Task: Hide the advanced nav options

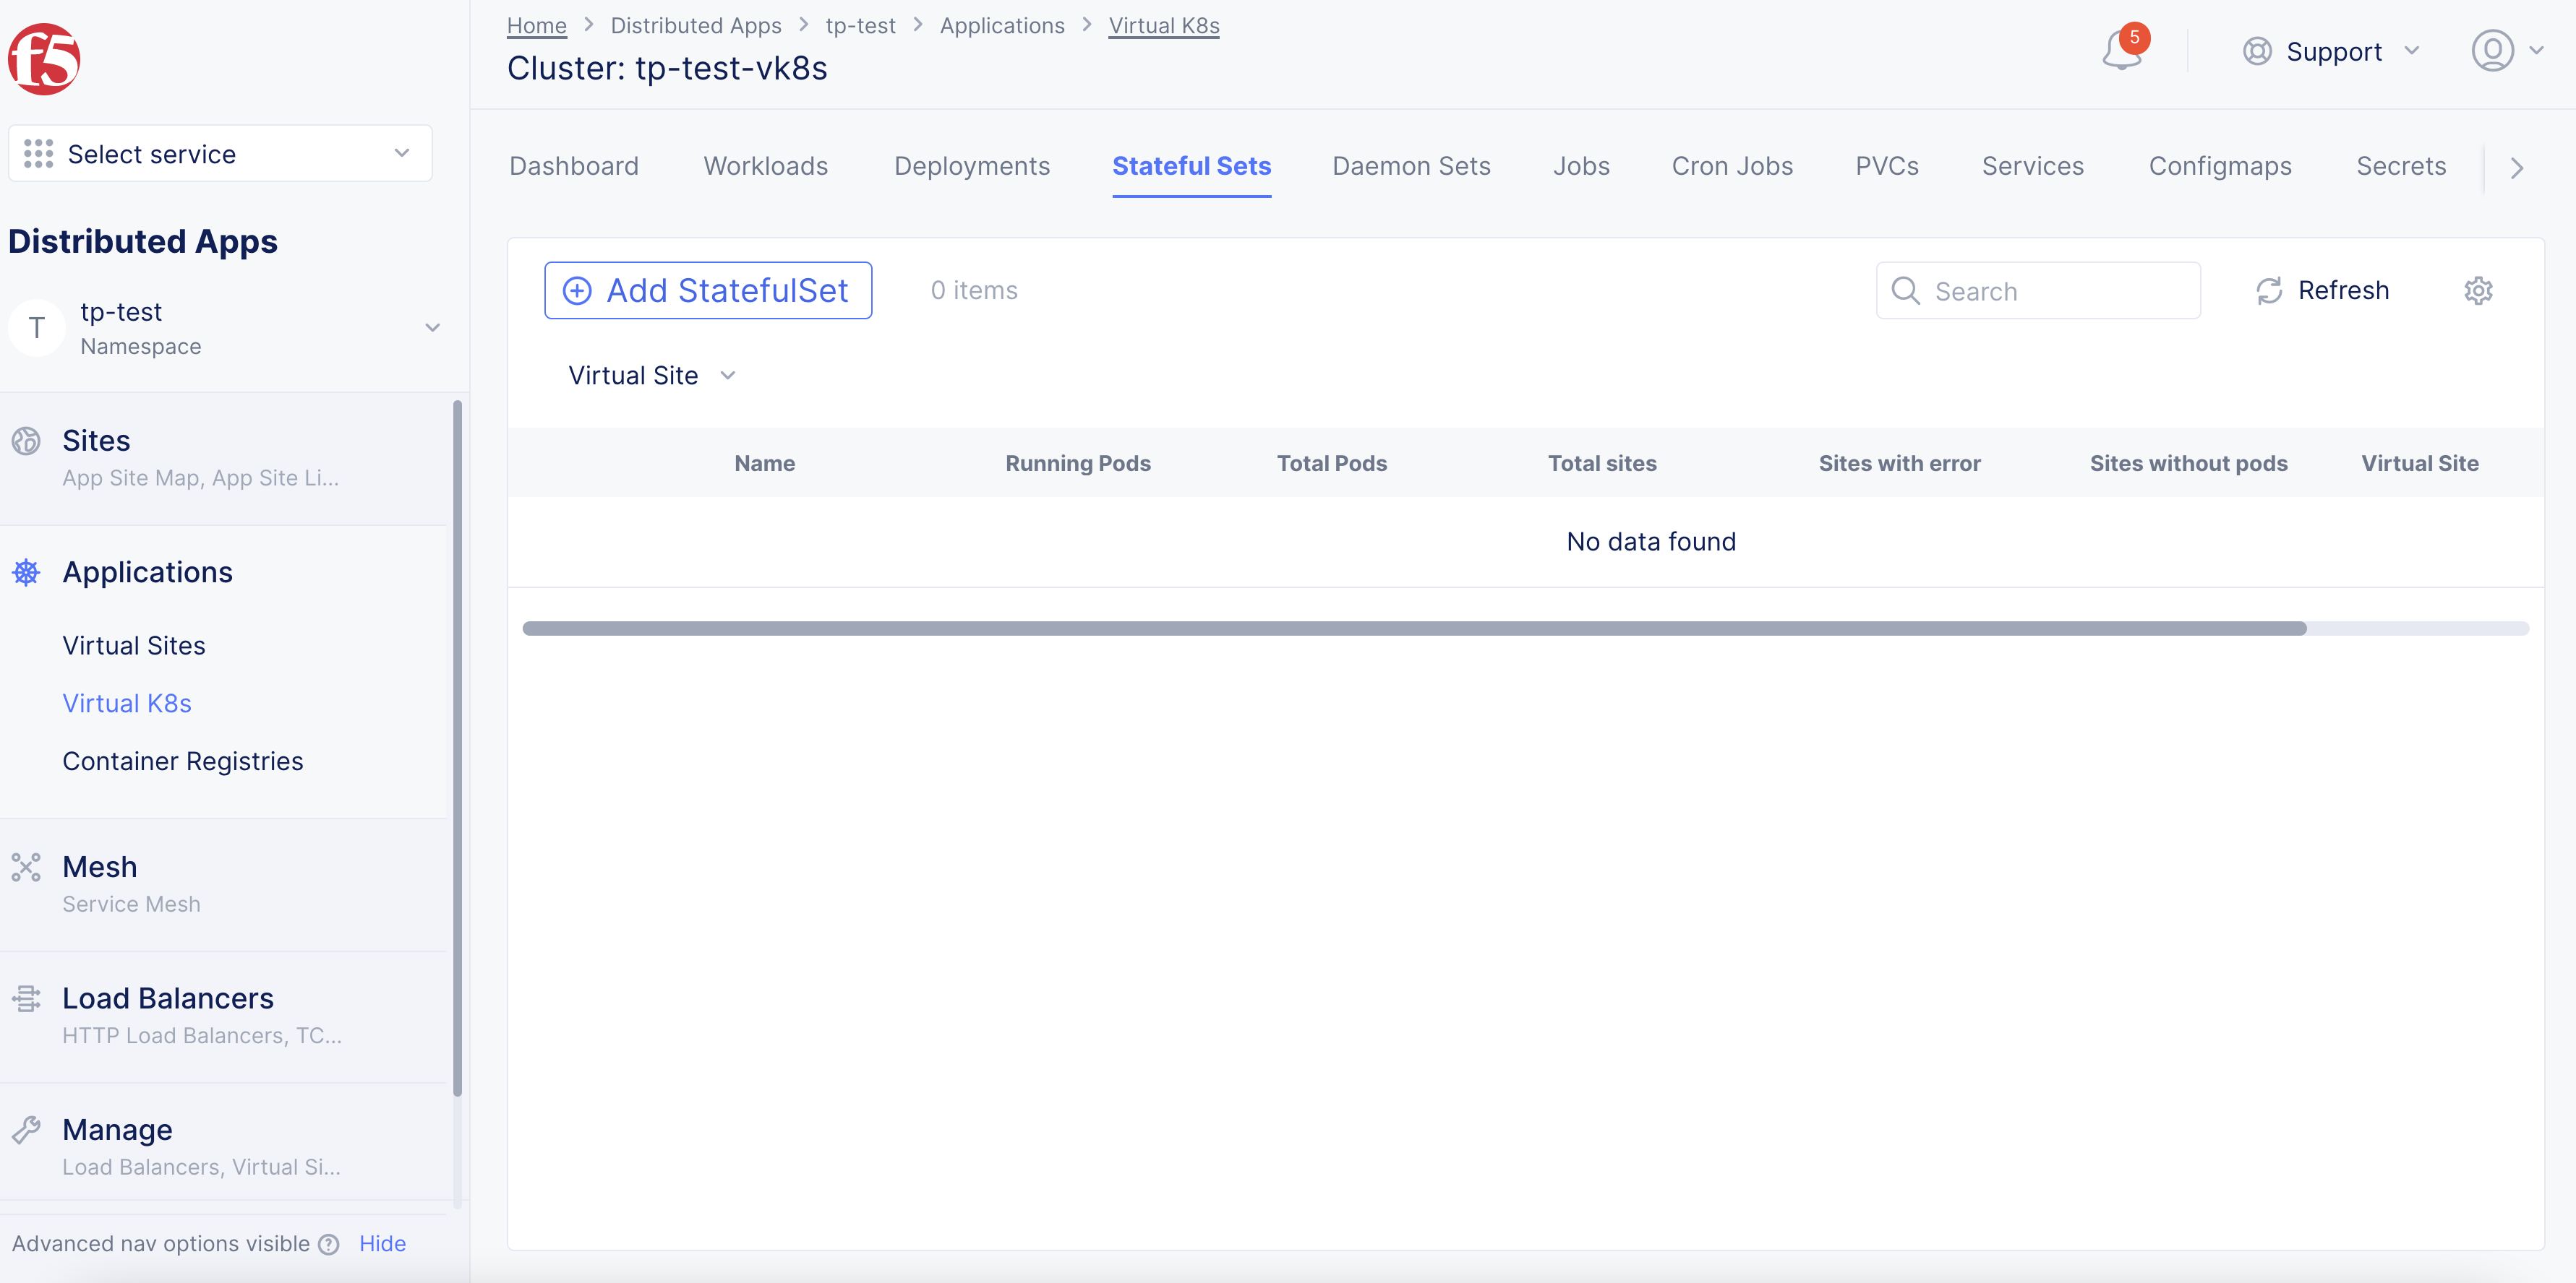Action: pyautogui.click(x=382, y=1244)
